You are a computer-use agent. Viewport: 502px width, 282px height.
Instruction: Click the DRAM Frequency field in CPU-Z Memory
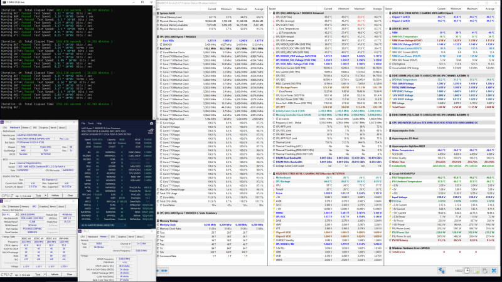124,259
